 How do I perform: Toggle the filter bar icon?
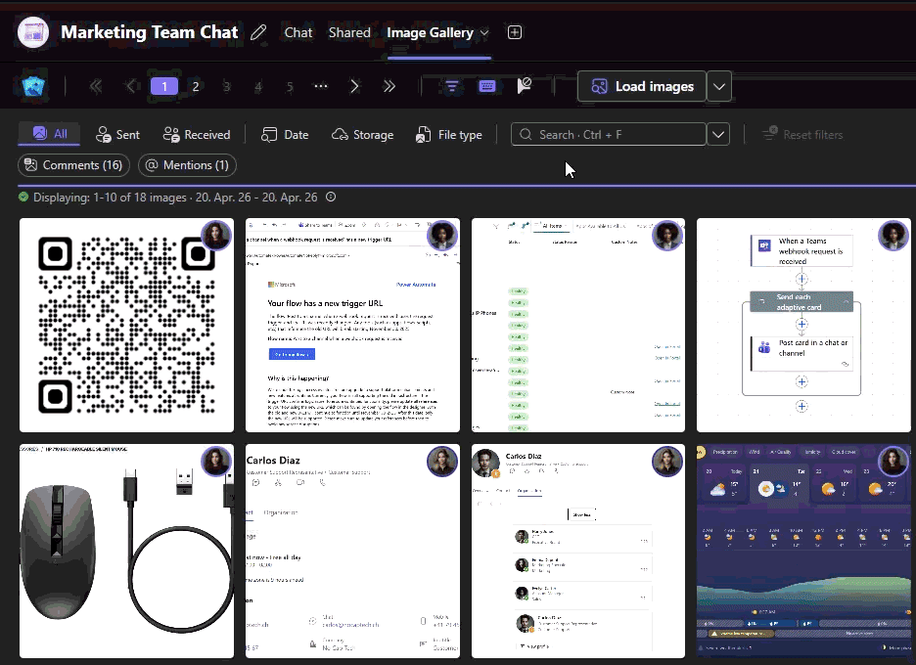coord(451,86)
